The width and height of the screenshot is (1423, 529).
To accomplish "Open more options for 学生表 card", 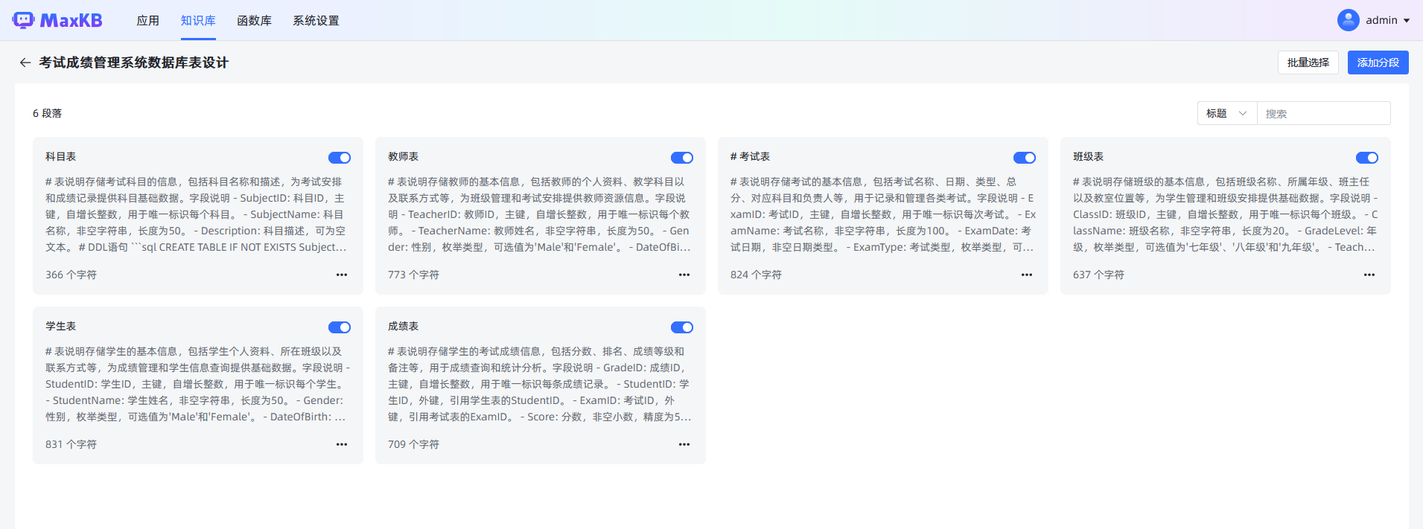I will [342, 444].
